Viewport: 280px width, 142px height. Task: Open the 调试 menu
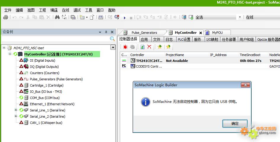click(77, 10)
